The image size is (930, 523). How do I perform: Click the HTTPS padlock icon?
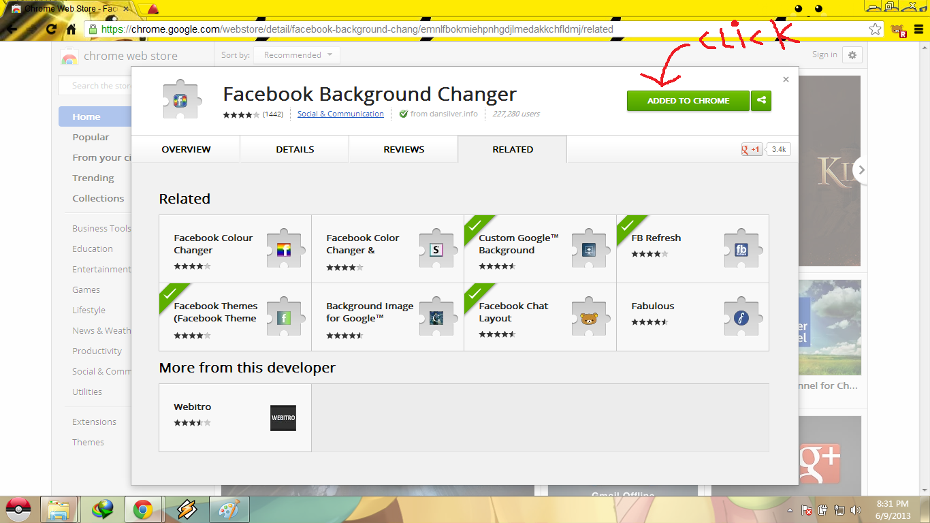pyautogui.click(x=93, y=29)
